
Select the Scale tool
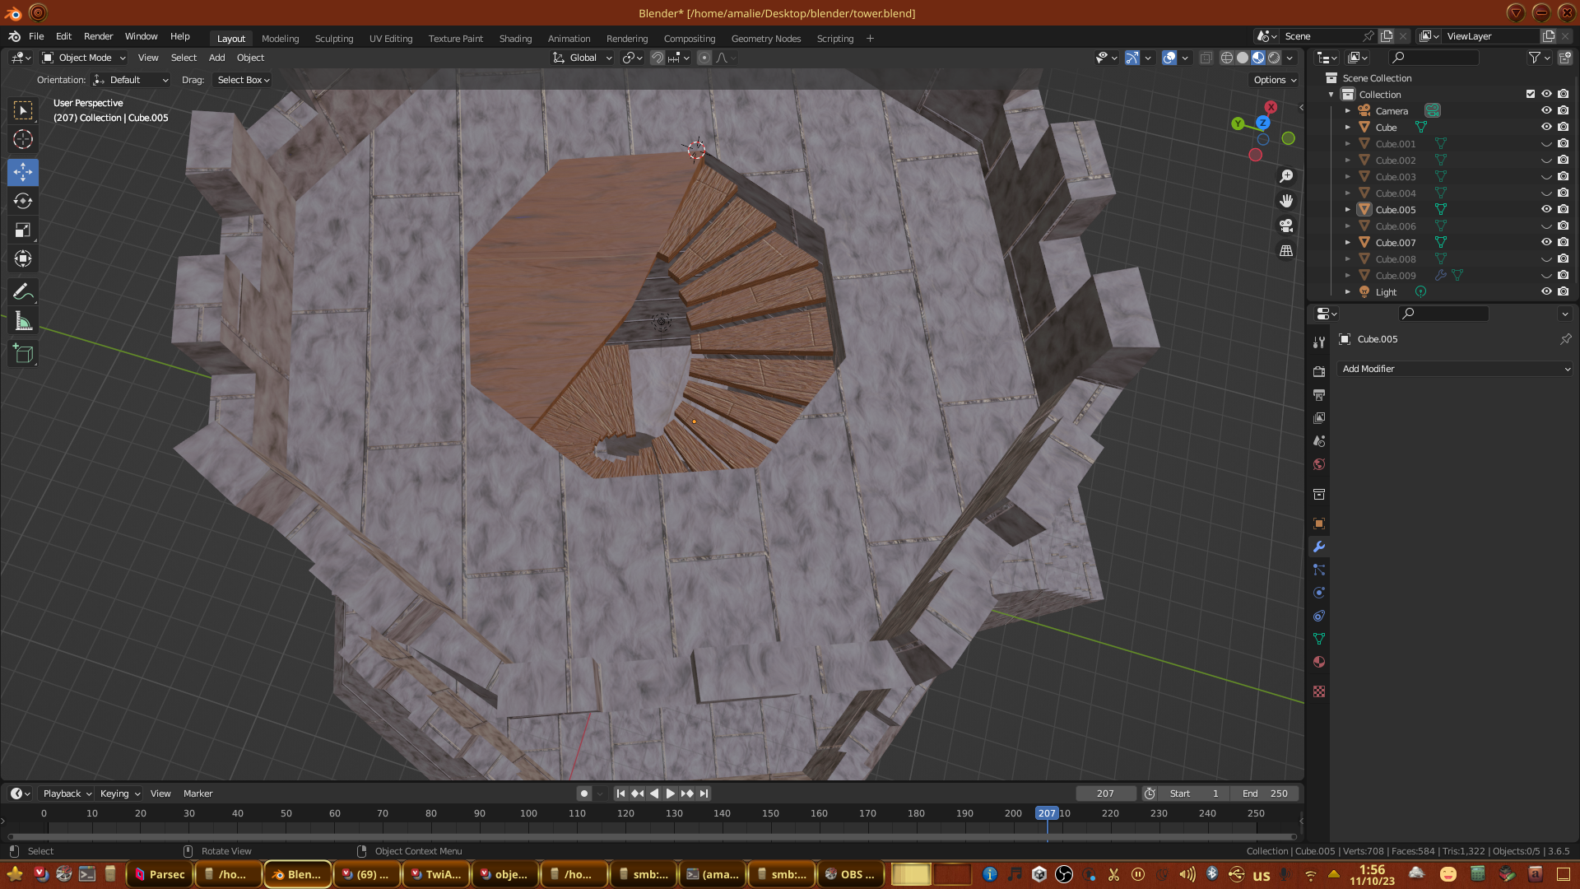click(23, 230)
